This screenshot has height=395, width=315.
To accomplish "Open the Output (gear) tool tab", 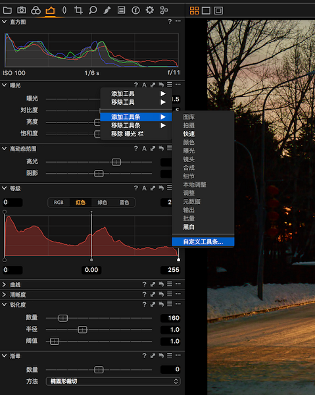I will (150, 11).
